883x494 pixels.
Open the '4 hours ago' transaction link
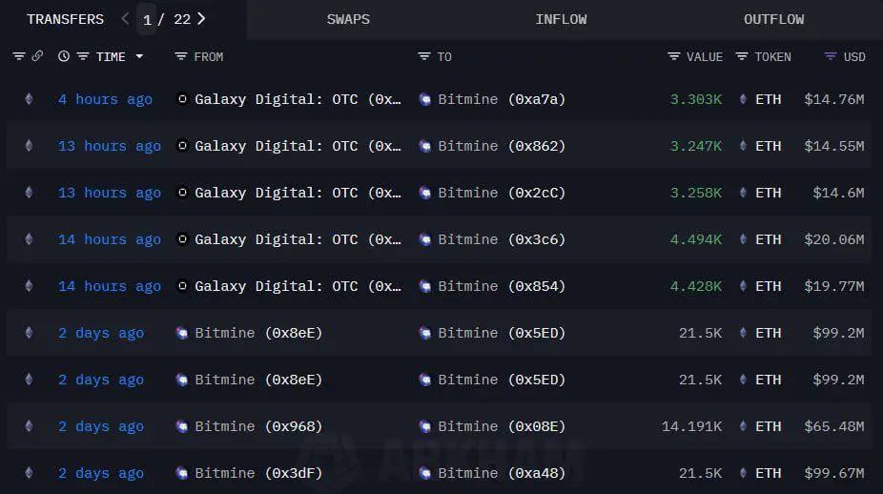click(105, 100)
